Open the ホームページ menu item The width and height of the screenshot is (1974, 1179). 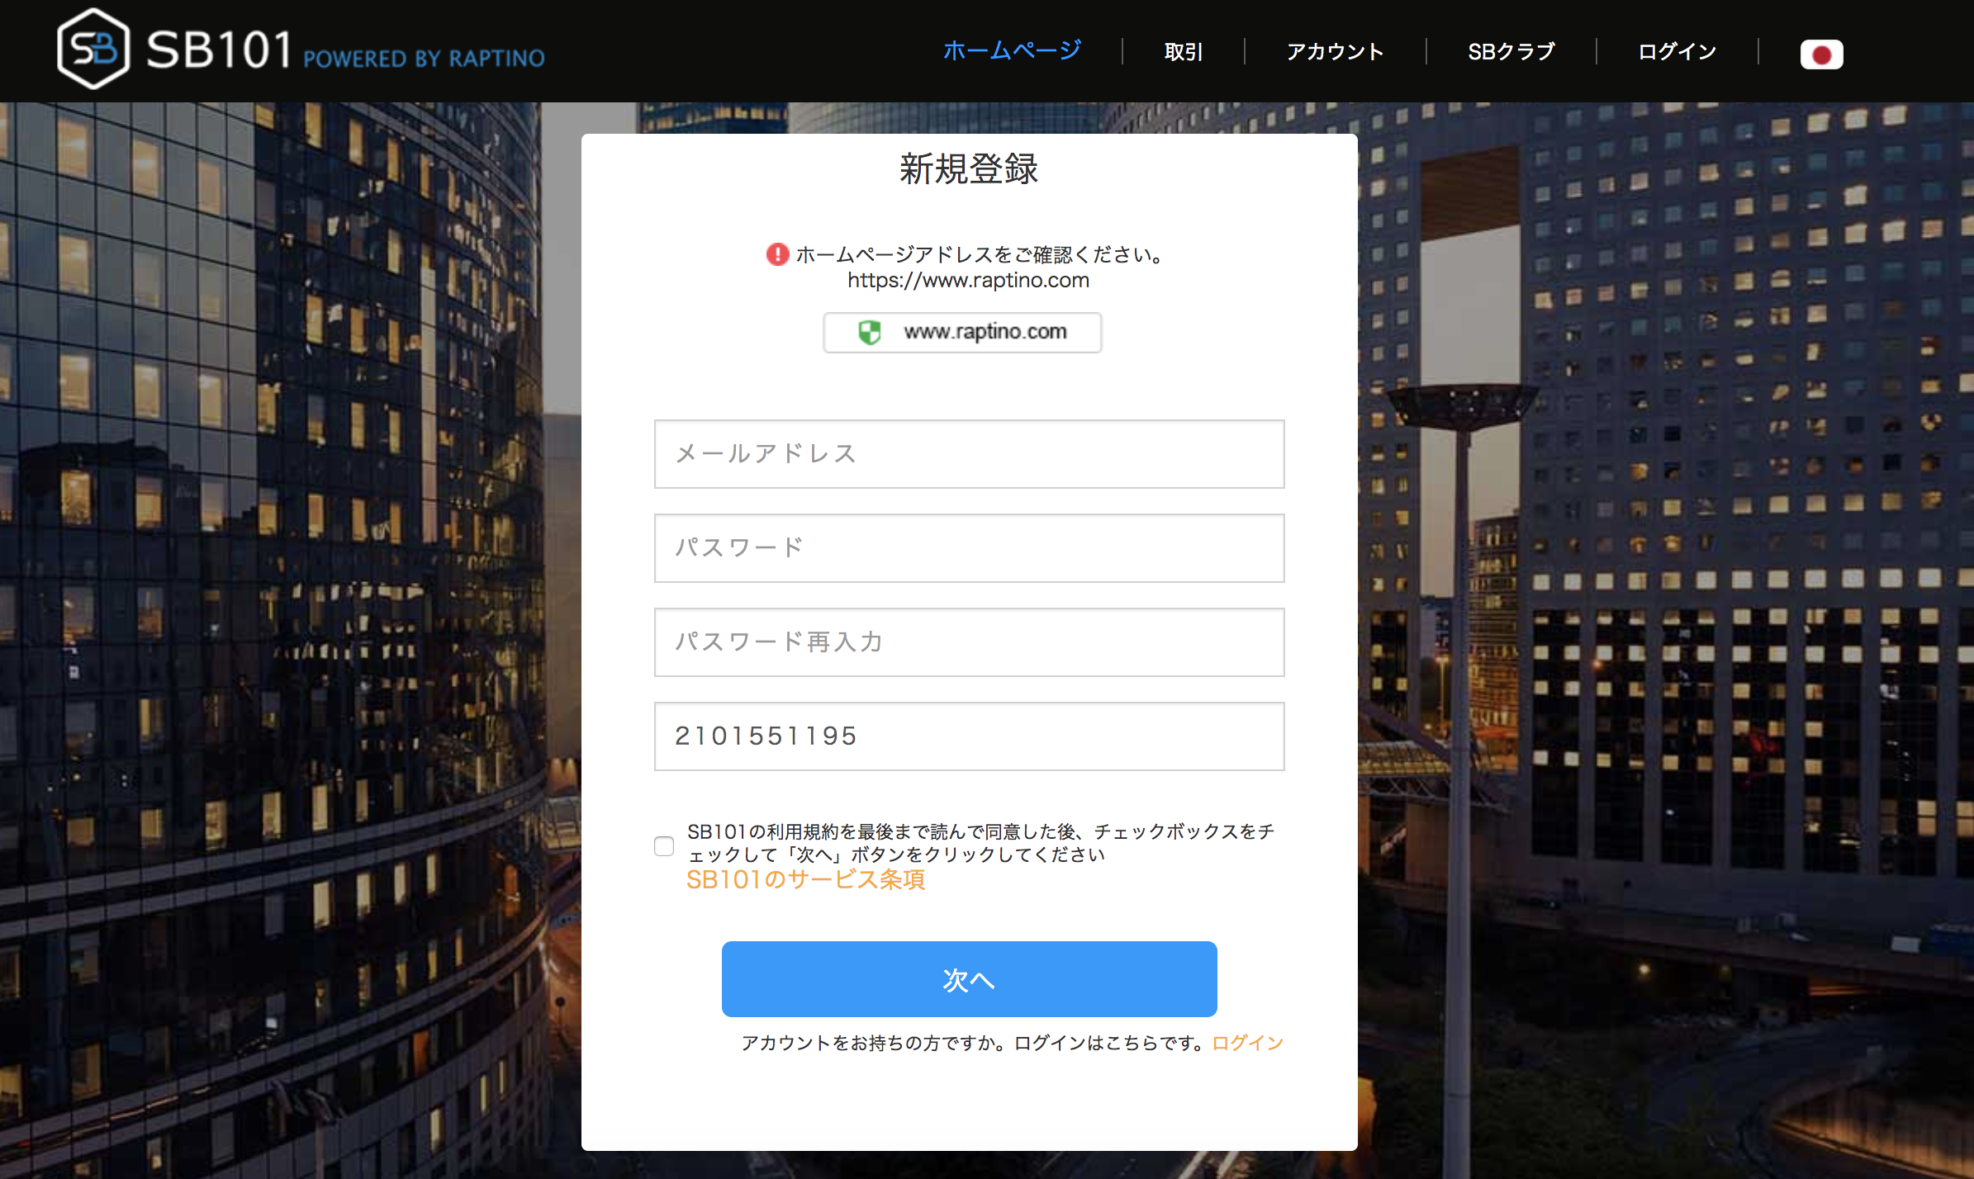(x=1012, y=51)
